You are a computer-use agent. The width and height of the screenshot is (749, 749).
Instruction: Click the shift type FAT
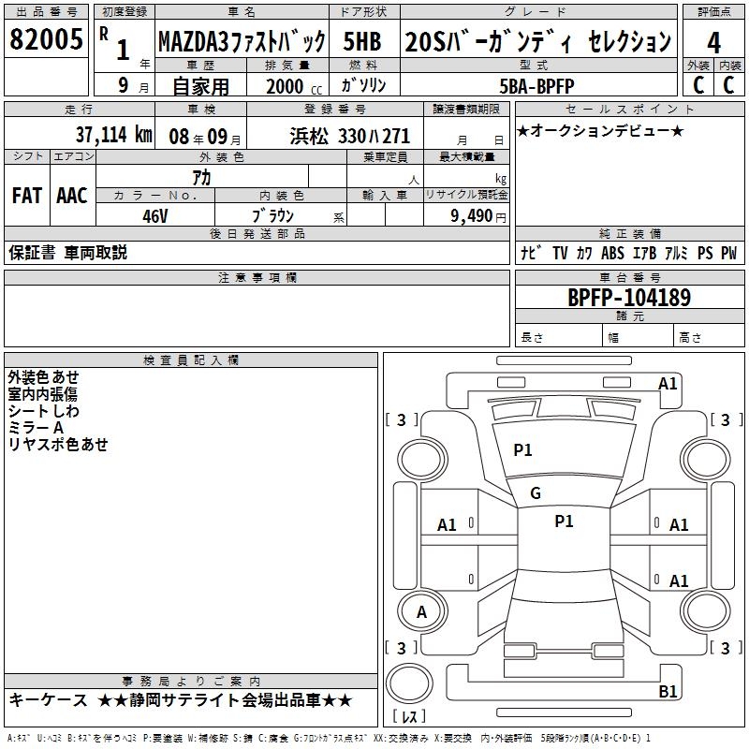27,196
